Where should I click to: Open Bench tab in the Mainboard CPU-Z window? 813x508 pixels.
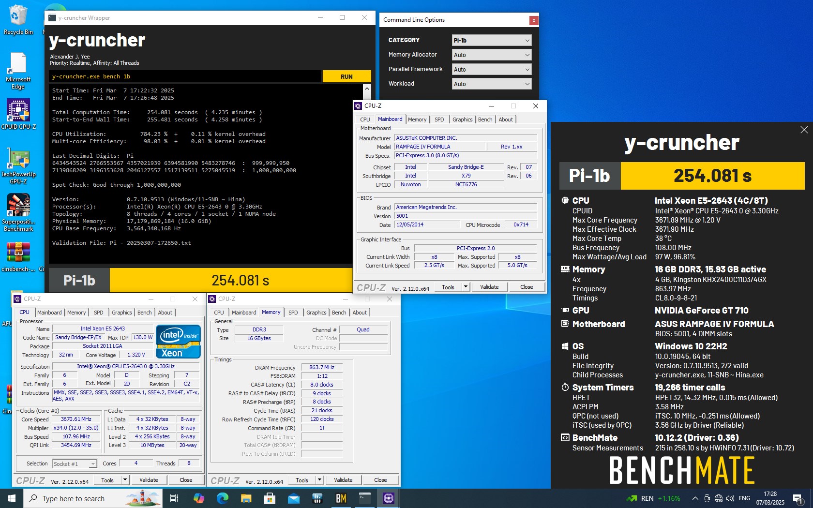pyautogui.click(x=485, y=120)
